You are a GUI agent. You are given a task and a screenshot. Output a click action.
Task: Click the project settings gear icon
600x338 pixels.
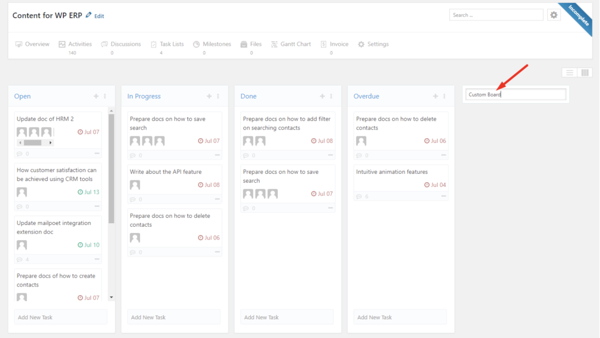coord(554,15)
